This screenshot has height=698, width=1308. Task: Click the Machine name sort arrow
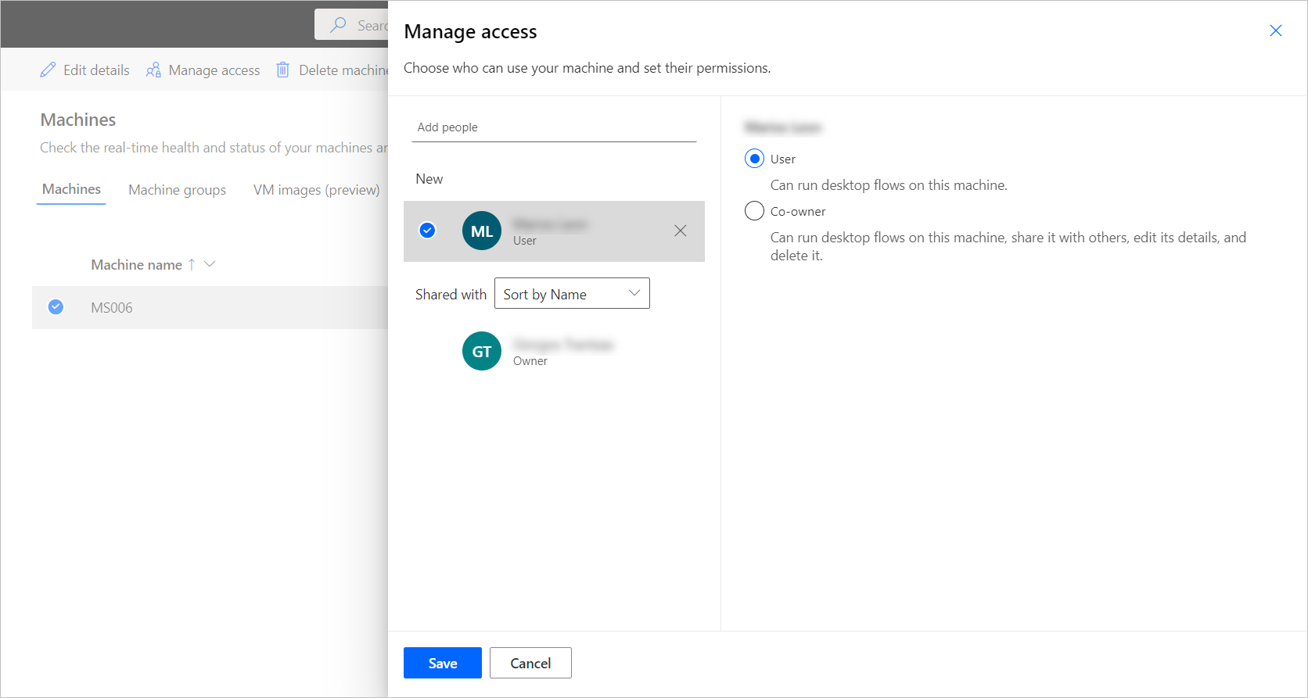(x=192, y=265)
